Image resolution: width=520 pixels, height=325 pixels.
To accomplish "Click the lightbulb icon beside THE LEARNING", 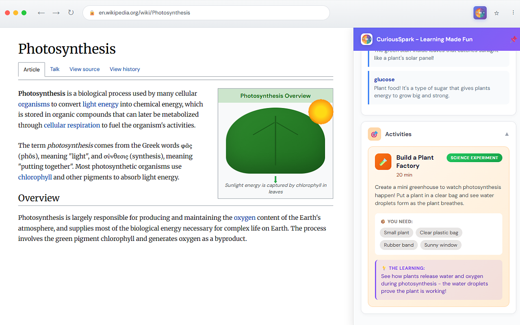I will point(383,268).
